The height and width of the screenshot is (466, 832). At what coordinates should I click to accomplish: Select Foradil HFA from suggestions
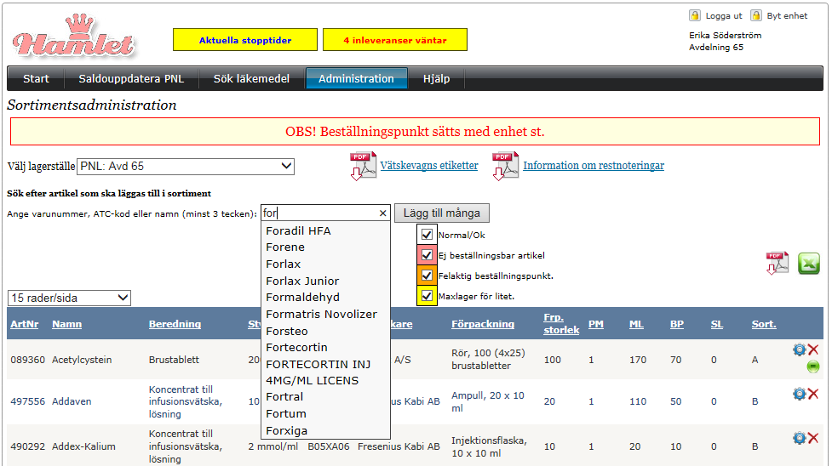pyautogui.click(x=298, y=230)
